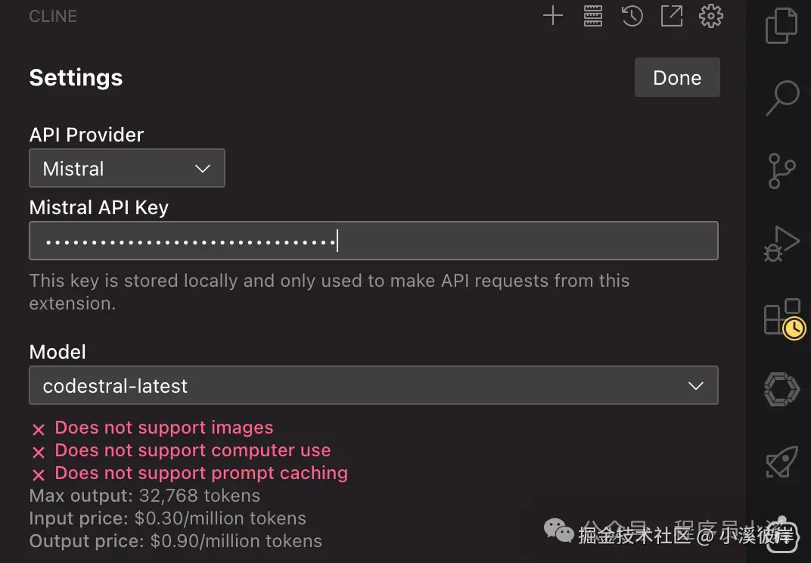Screen dimensions: 811x563
Task: Open the Search magnifier in activity bar
Action: pos(781,98)
